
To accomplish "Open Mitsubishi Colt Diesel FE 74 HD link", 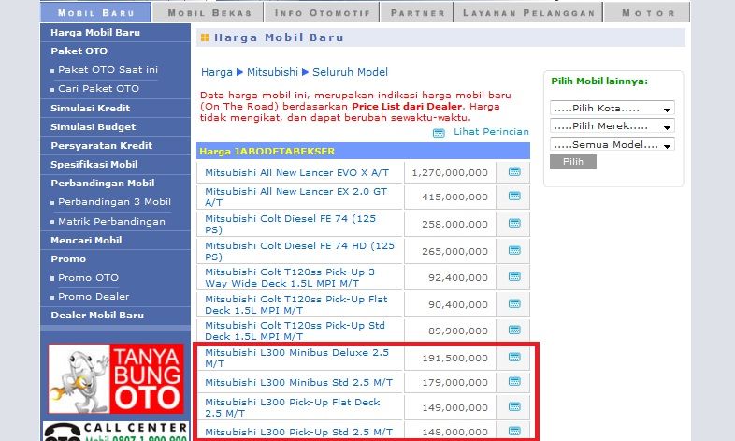I will (299, 252).
